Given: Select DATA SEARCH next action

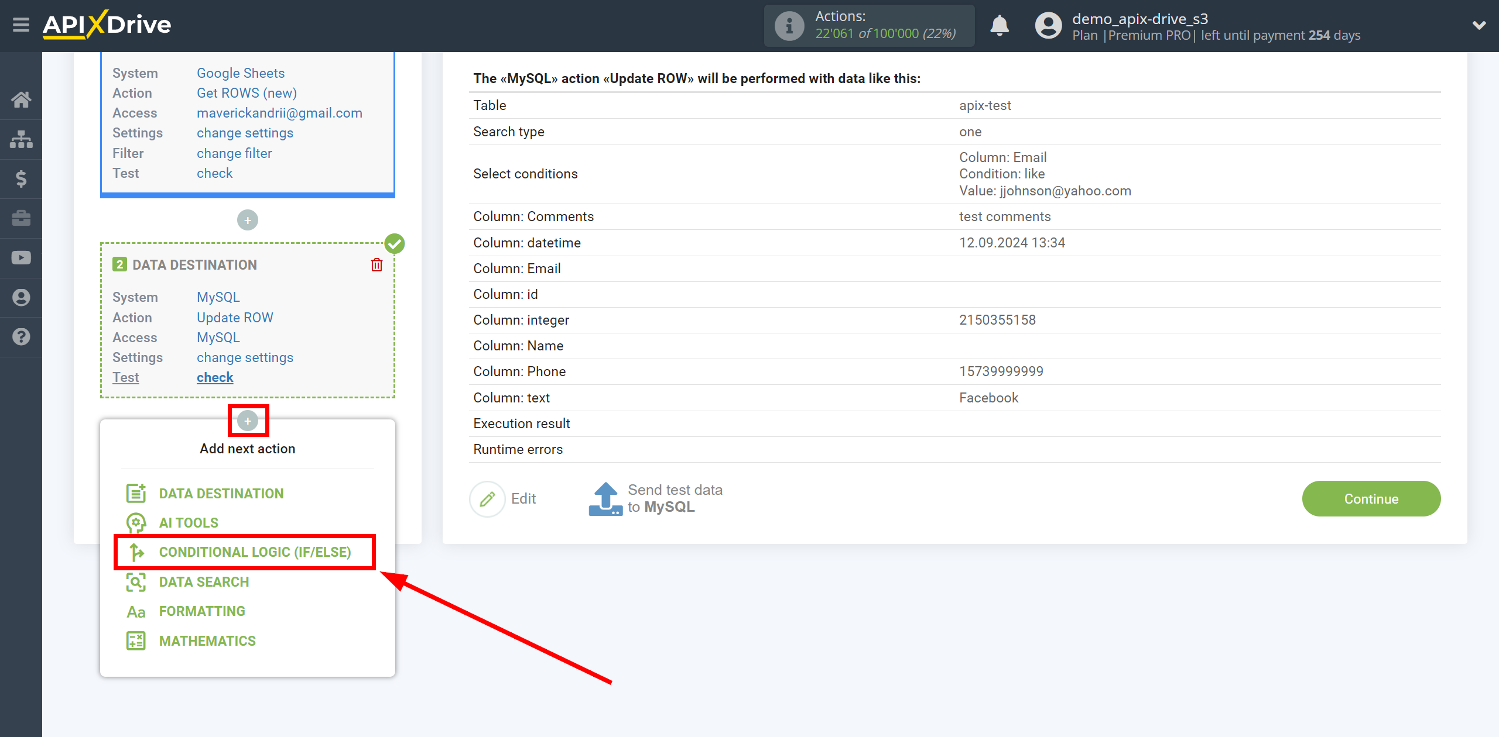Looking at the screenshot, I should click(x=204, y=582).
